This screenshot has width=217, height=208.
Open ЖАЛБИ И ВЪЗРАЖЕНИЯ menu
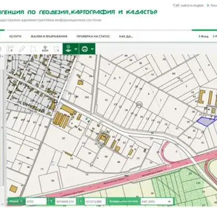pos(49,36)
